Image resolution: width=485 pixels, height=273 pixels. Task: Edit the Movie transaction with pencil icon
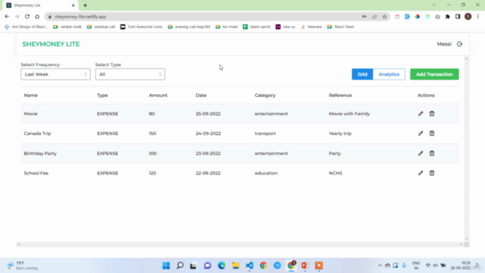pyautogui.click(x=421, y=114)
